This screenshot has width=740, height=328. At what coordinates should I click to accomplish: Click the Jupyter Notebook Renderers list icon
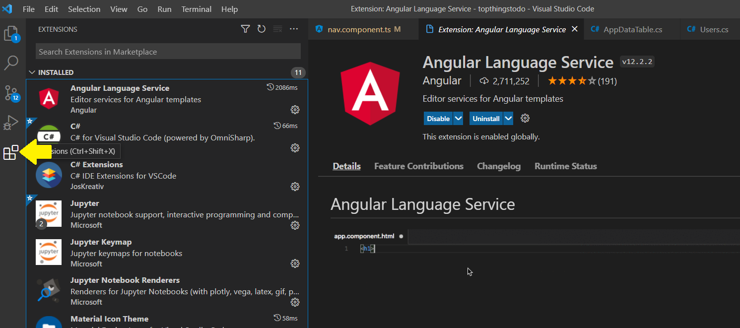[x=49, y=290]
